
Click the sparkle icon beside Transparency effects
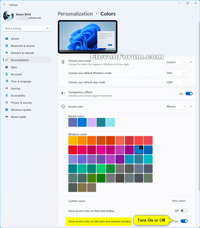click(63, 93)
